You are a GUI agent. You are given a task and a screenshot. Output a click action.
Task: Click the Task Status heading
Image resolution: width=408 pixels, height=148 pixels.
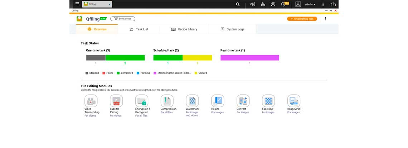click(90, 43)
